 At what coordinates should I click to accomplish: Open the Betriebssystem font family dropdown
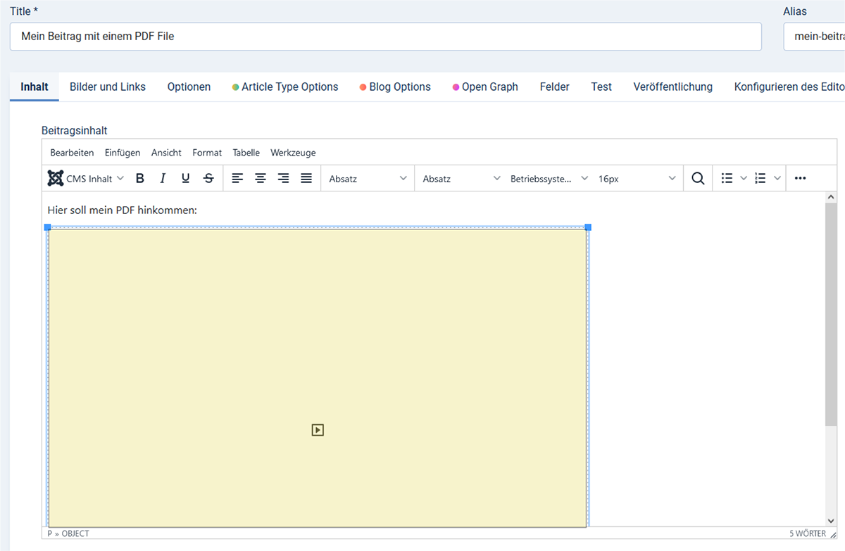[549, 179]
